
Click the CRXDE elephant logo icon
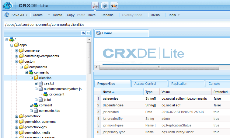8,6
